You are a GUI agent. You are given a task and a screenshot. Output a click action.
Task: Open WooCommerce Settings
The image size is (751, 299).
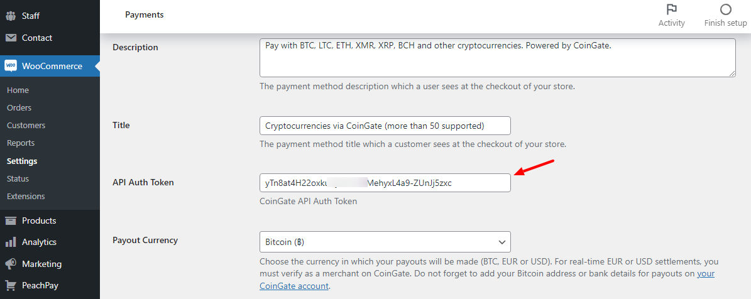[22, 161]
